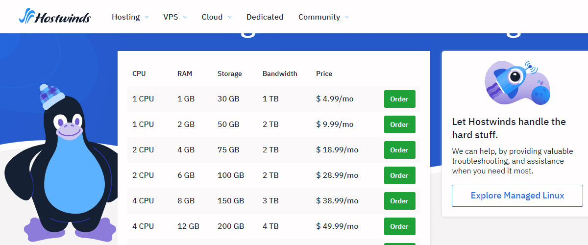Image resolution: width=588 pixels, height=245 pixels.
Task: Select the $ 4.99/mo price cell
Action: click(x=335, y=99)
